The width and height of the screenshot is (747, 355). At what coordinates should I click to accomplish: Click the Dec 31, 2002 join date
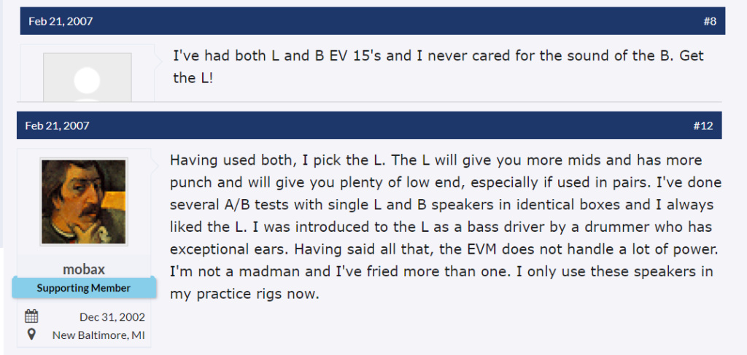[x=112, y=317]
